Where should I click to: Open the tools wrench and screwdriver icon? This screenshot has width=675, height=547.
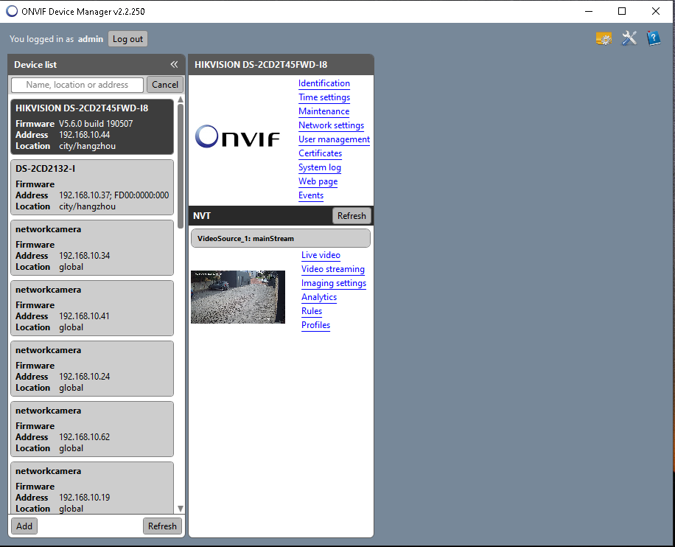tap(629, 38)
